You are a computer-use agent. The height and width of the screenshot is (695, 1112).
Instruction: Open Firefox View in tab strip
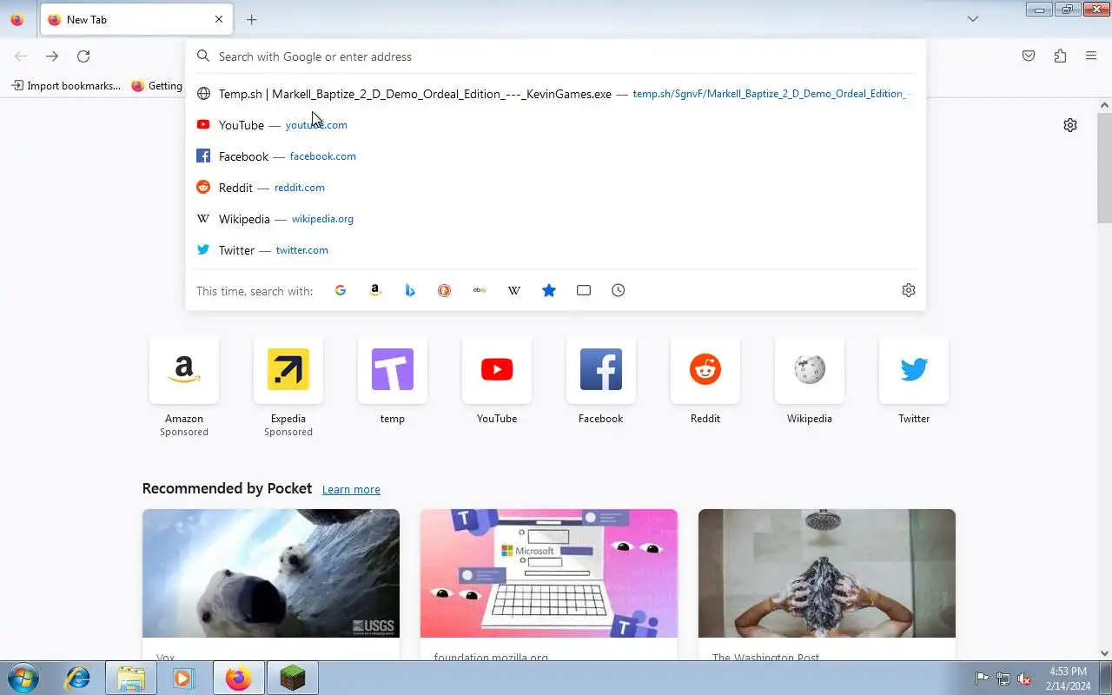[x=17, y=19]
